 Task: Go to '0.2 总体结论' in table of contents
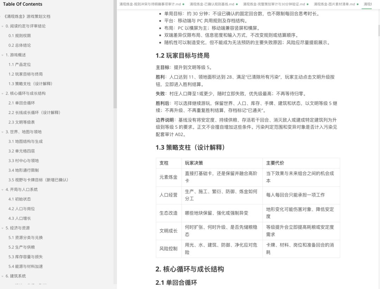(20, 45)
